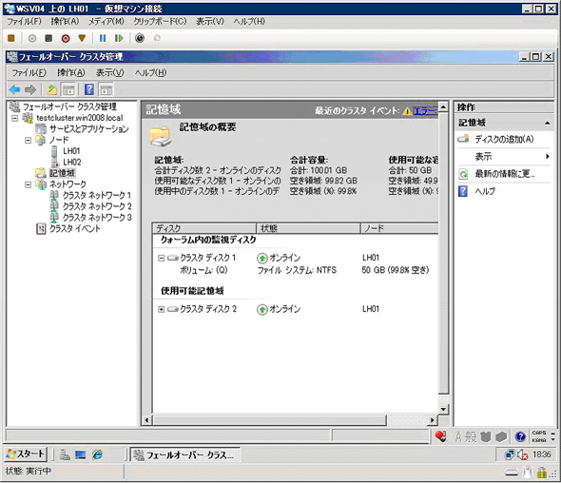Click vertical scrollbar down arrow in 記憶域 pane
Image resolution: width=561 pixels, height=483 pixels.
point(443,409)
